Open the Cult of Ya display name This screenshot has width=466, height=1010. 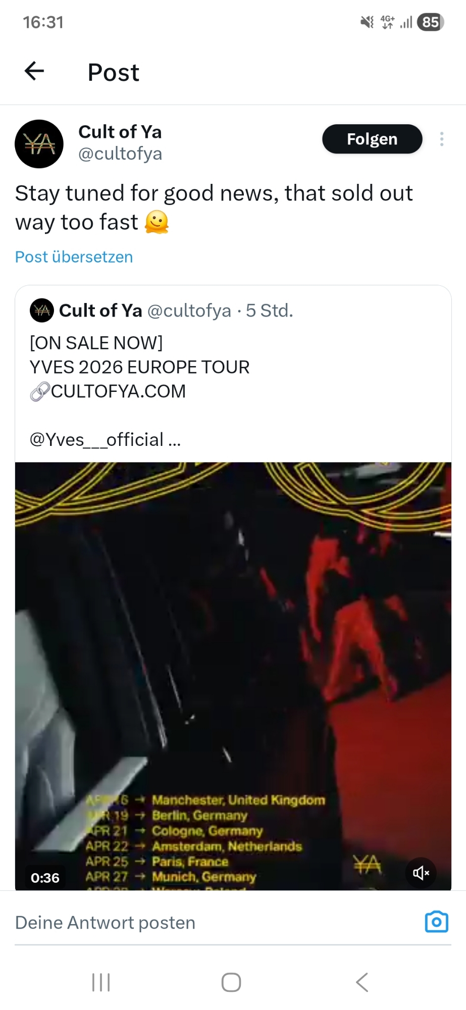click(120, 132)
